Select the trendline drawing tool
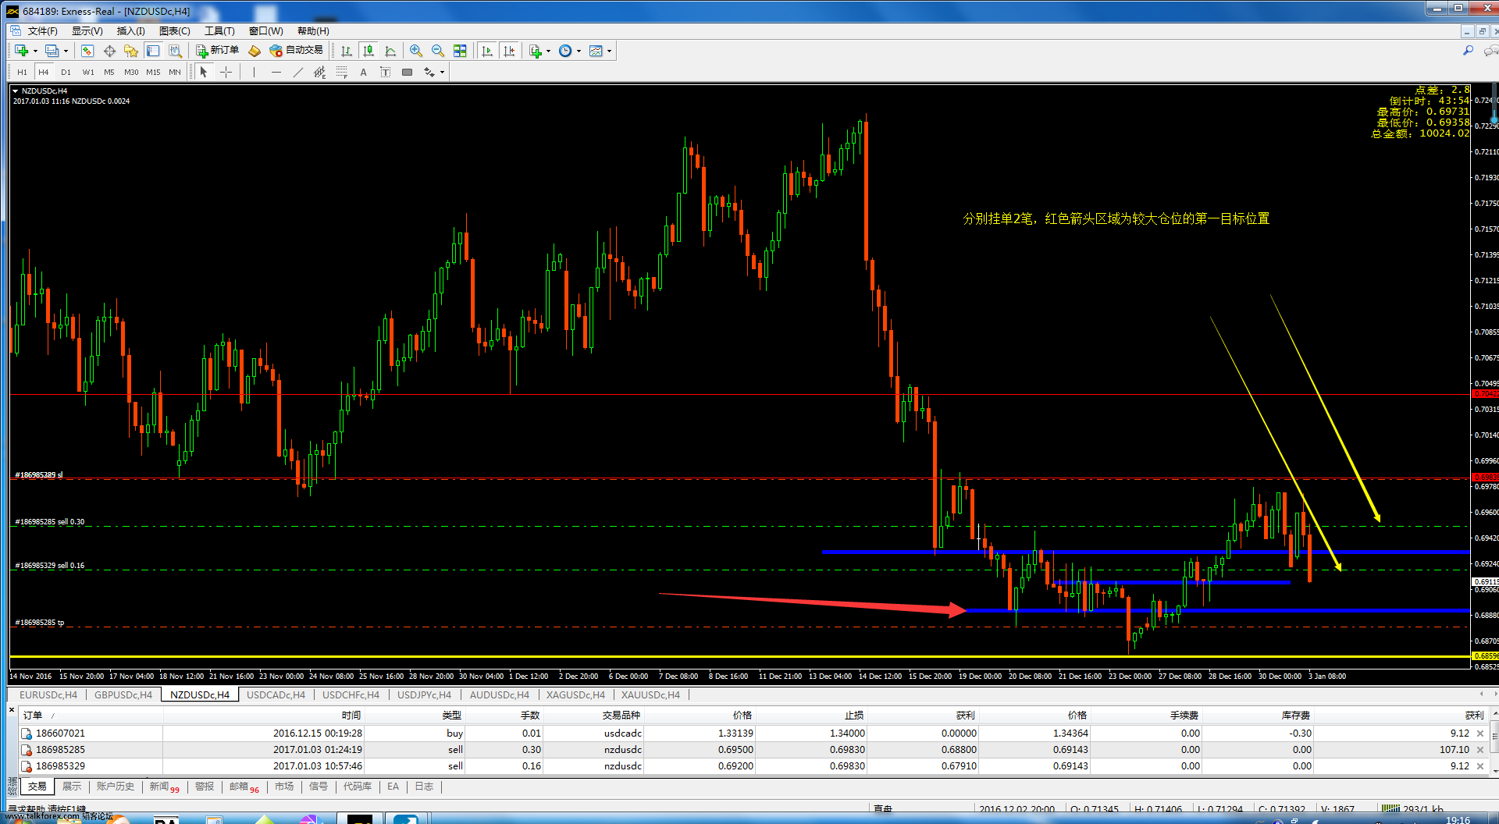Image resolution: width=1499 pixels, height=824 pixels. pos(297,72)
